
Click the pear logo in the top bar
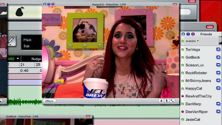tap(20, 11)
